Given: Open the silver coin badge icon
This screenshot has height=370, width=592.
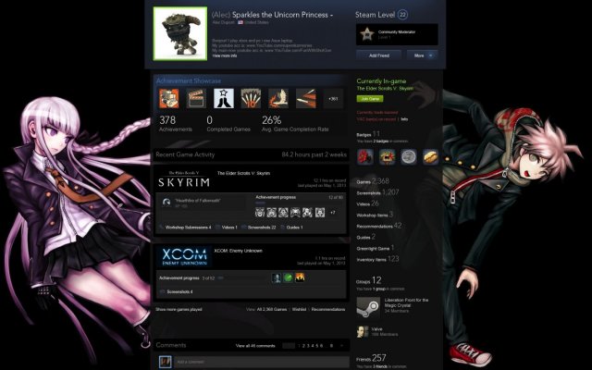Looking at the screenshot, I should 409,156.
